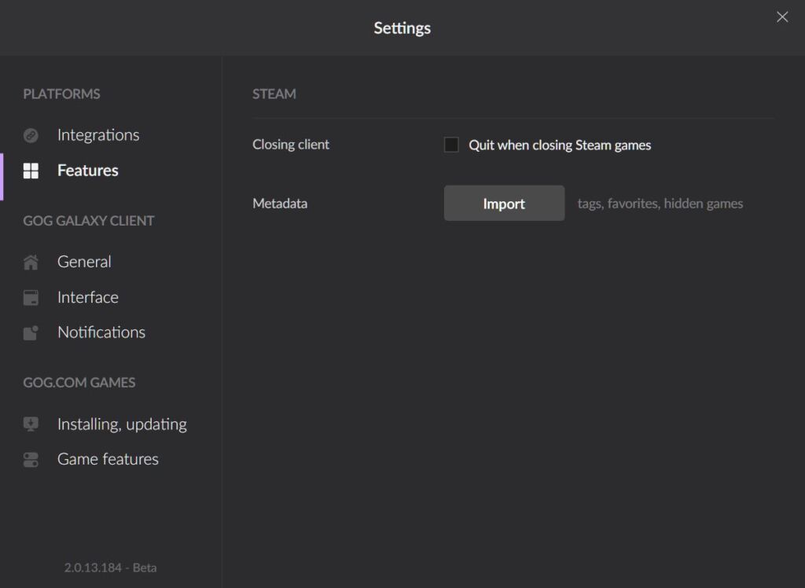Screen dimensions: 805x588
Task: Click the Integrations link icon
Action: tap(31, 135)
